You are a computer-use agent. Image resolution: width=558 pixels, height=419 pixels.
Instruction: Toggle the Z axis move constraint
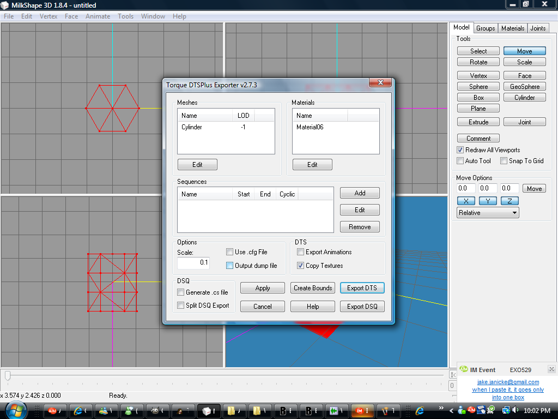(x=510, y=201)
